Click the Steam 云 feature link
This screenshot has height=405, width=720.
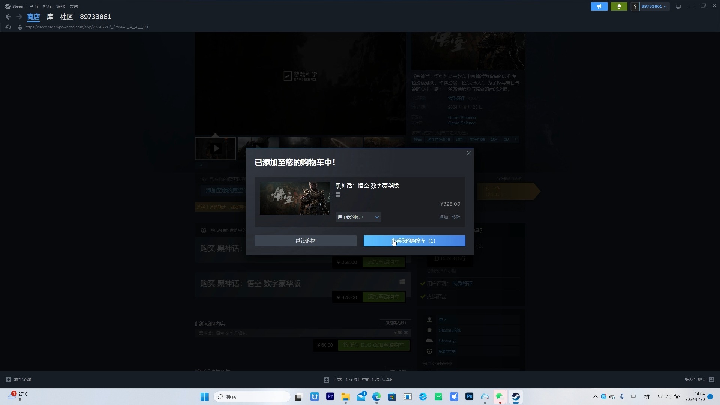[x=447, y=341]
